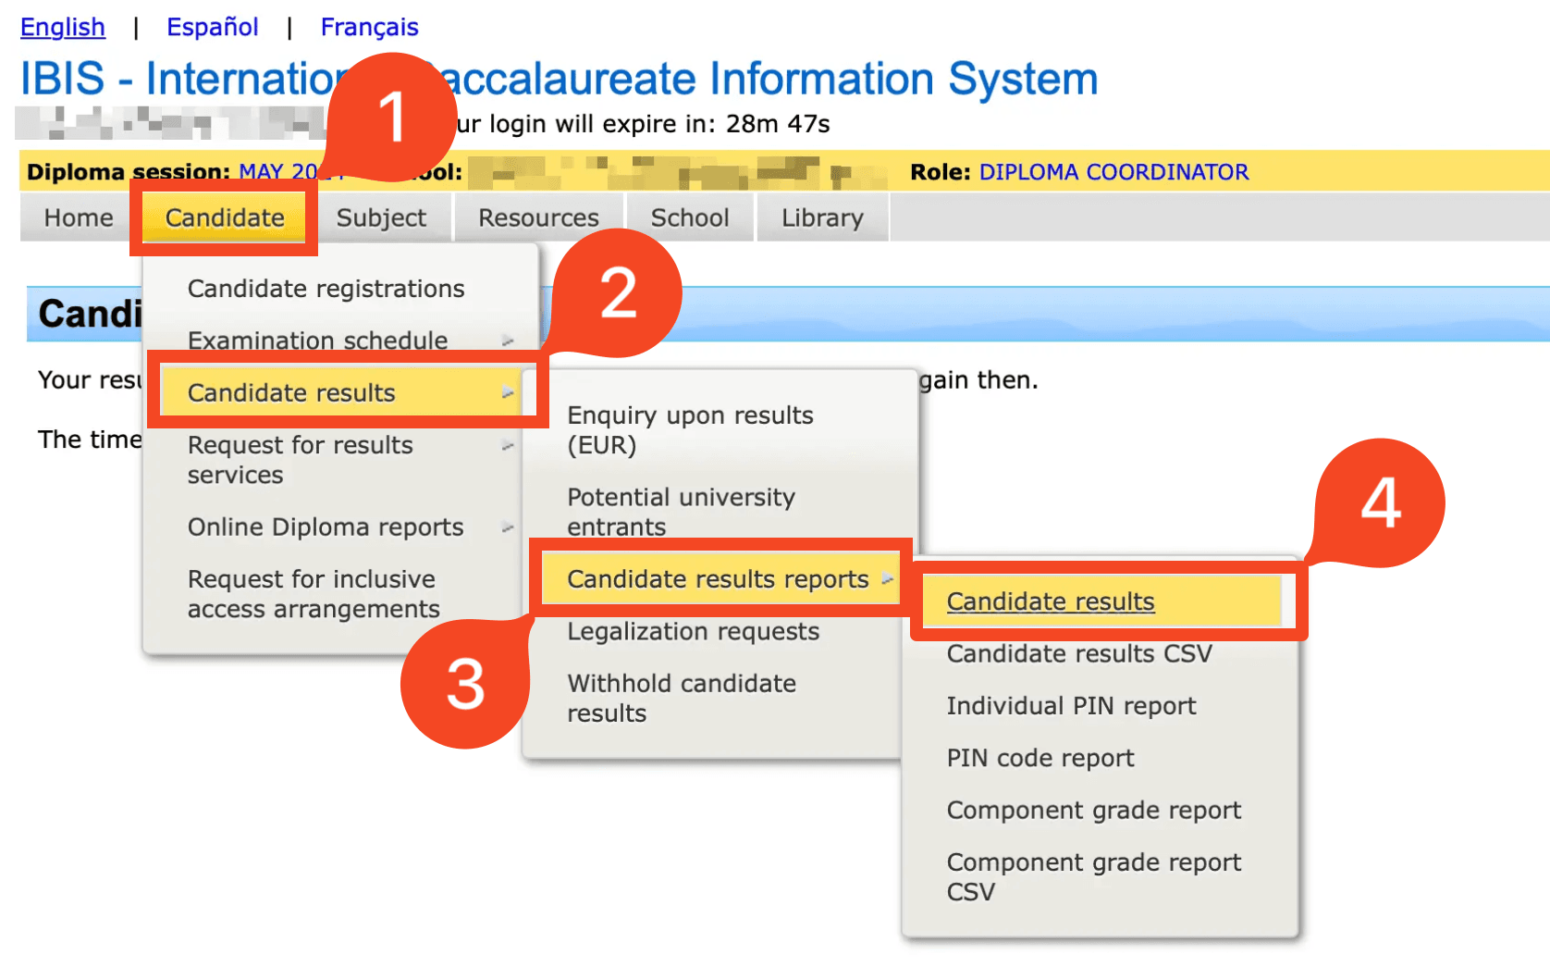
Task: Select Candidate results CSV report
Action: [1079, 653]
